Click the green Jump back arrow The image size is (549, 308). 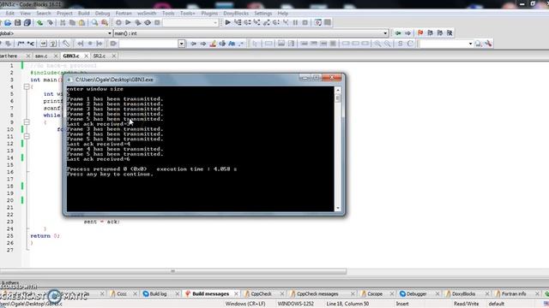click(x=398, y=33)
